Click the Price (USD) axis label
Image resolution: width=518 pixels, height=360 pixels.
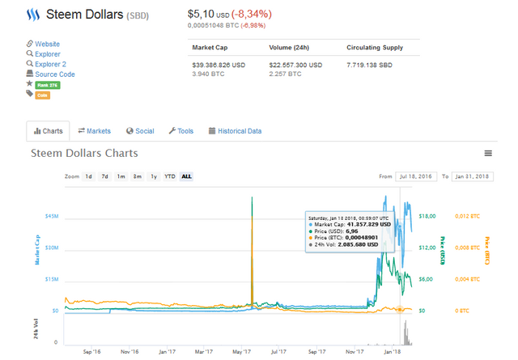[x=443, y=251]
